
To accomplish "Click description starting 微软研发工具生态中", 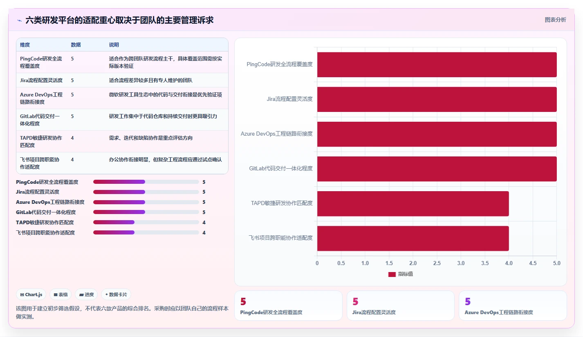I will [166, 94].
